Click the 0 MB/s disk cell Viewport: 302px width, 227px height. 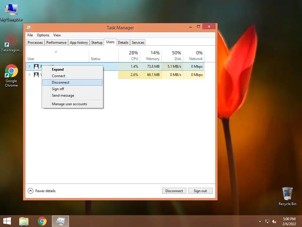point(172,75)
